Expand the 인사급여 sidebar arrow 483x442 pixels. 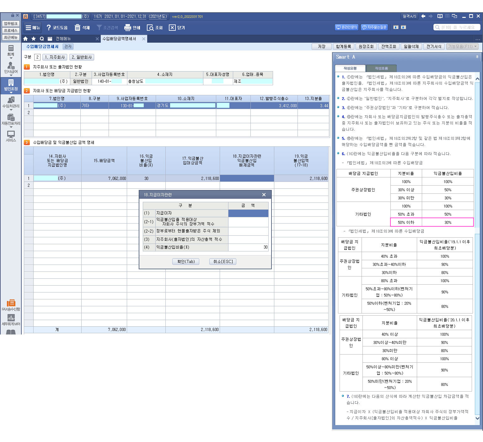tap(11, 75)
